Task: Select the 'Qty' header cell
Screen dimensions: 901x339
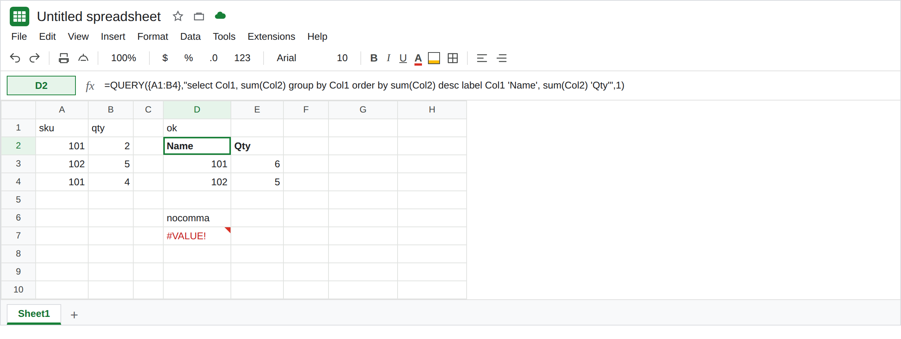Action: tap(257, 146)
